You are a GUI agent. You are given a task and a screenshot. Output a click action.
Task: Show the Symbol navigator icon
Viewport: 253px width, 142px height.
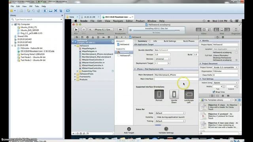(x=82, y=37)
